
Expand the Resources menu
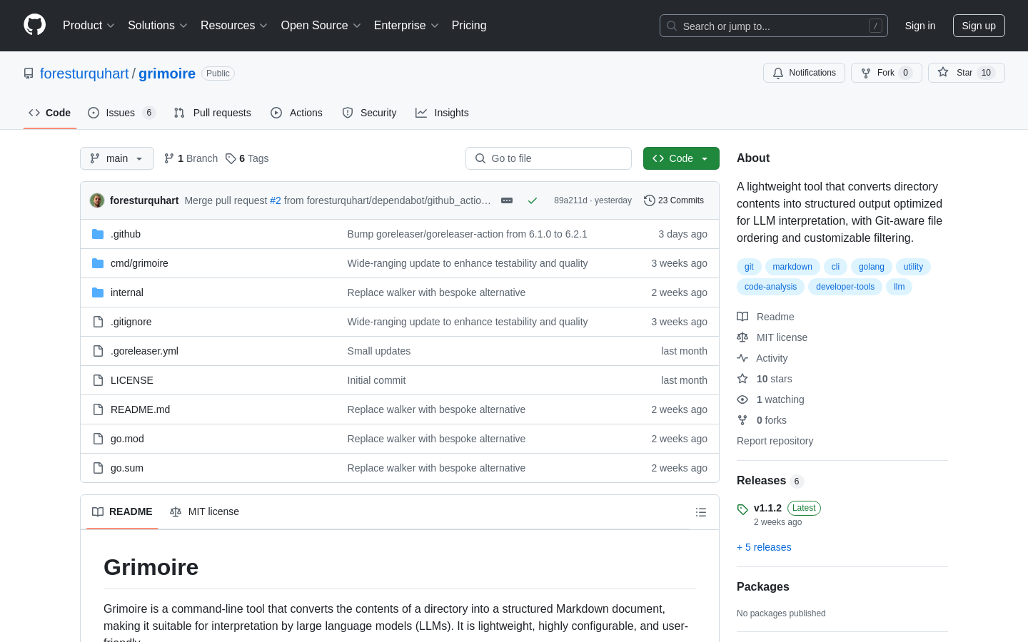(234, 25)
